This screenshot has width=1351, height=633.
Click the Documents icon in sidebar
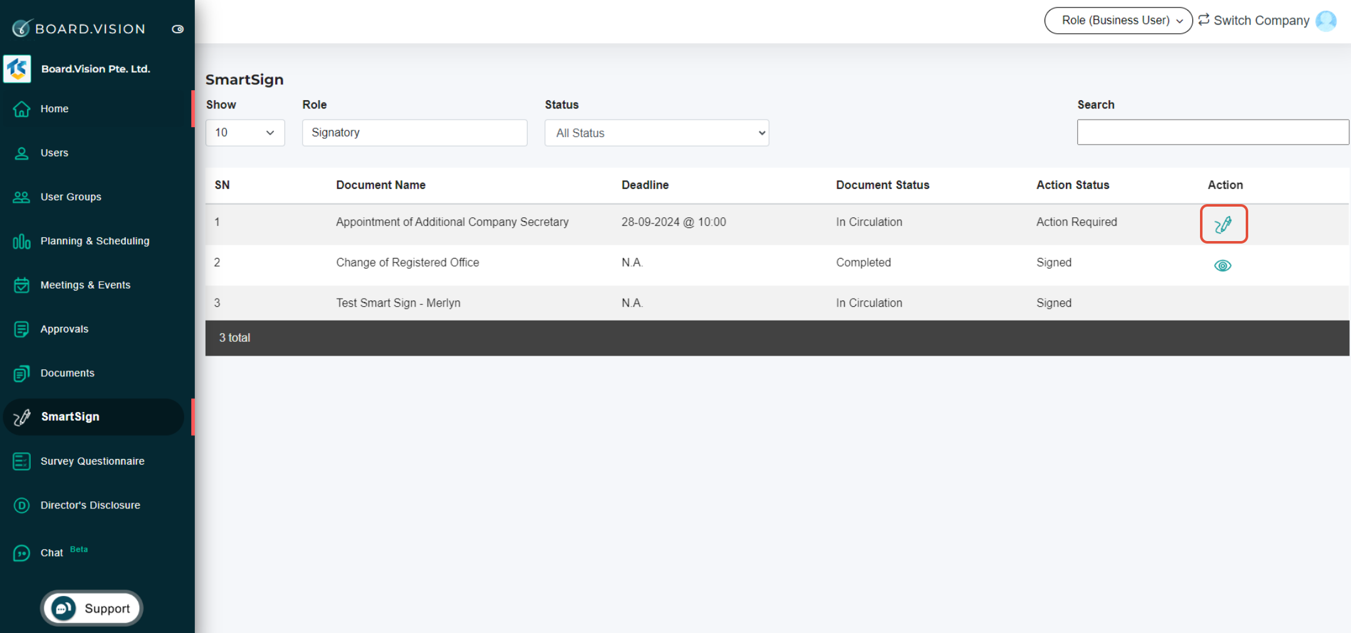(21, 373)
